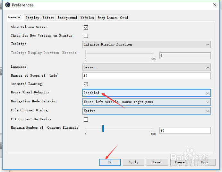Click the Maximum Current Elements slider handle
Viewport: 222px width, 172px height.
click(103, 129)
